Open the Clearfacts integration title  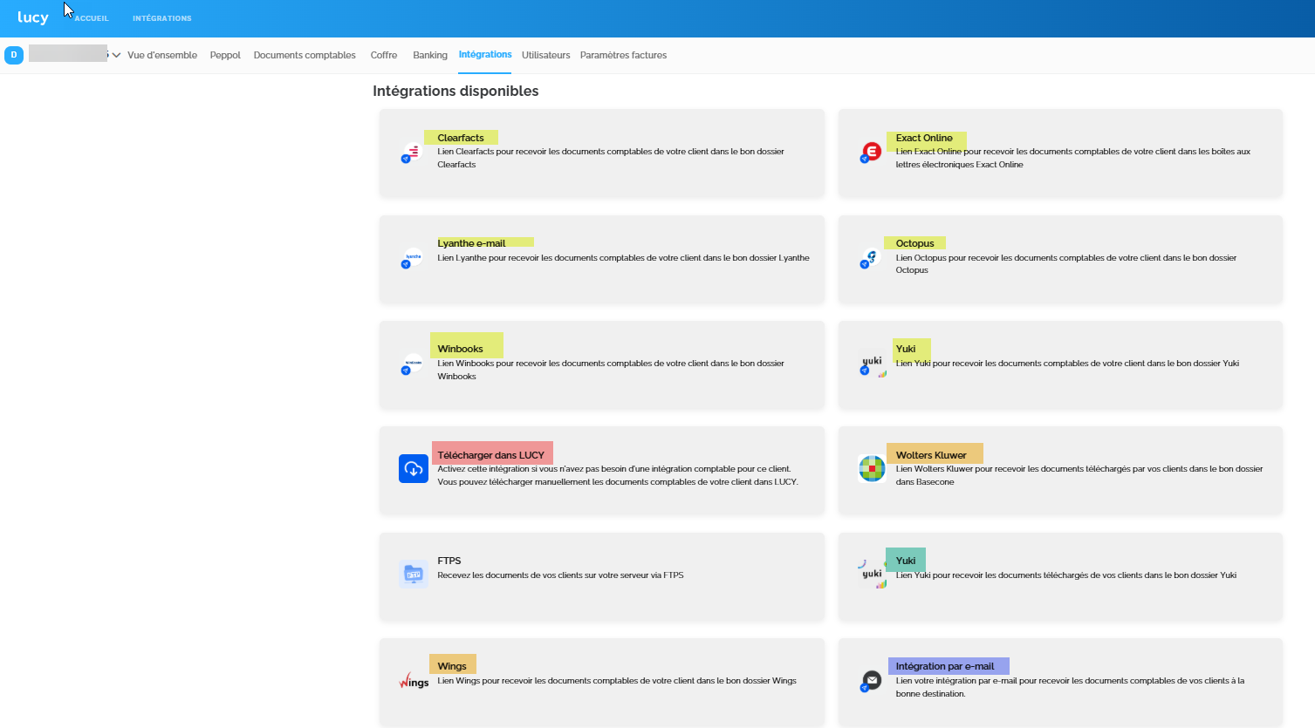coord(461,138)
